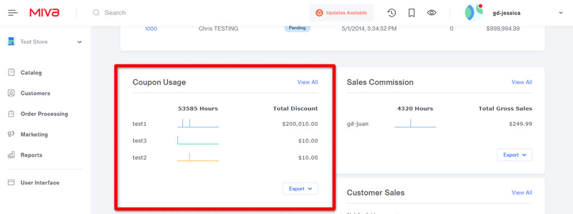573x214 pixels.
Task: Open order number 1000 link
Action: click(x=151, y=29)
